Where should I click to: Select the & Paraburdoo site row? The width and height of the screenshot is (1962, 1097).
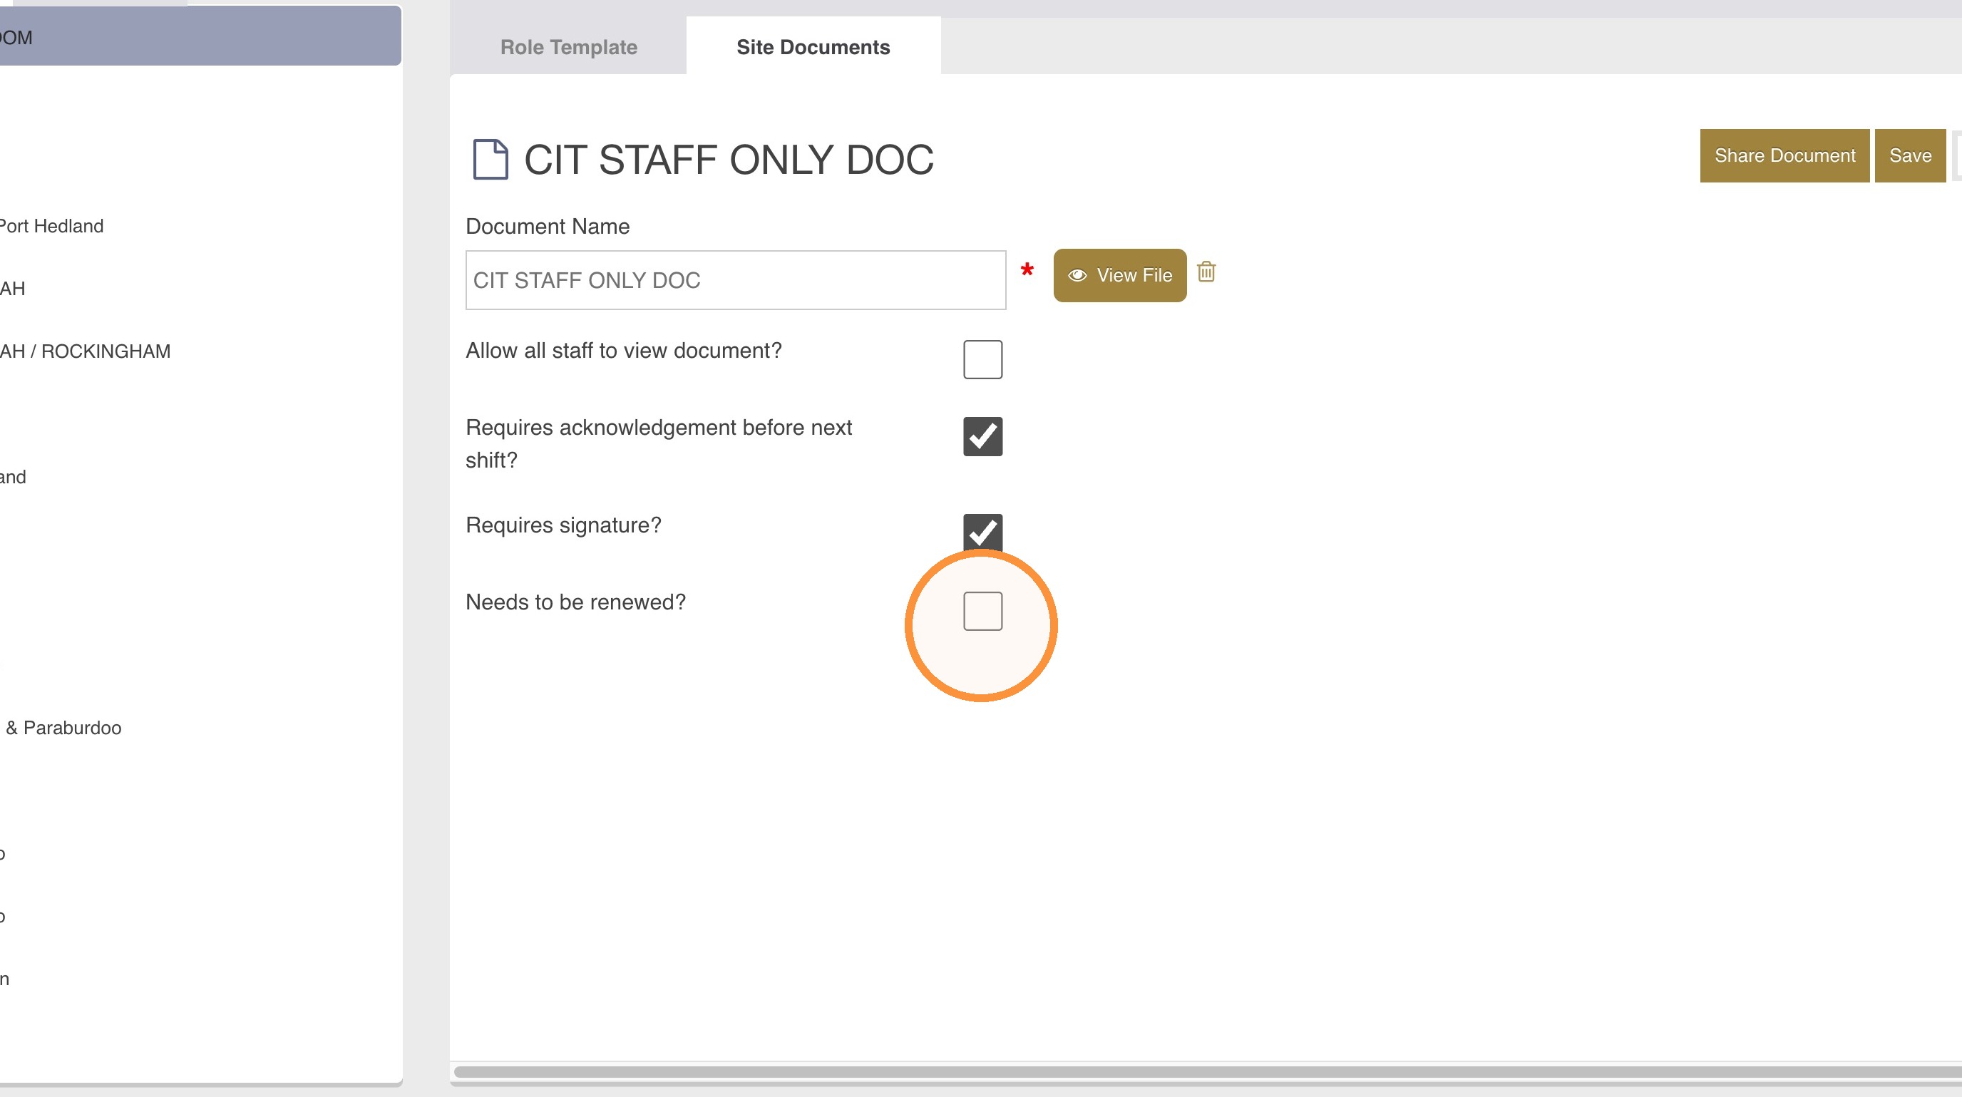[x=201, y=728]
